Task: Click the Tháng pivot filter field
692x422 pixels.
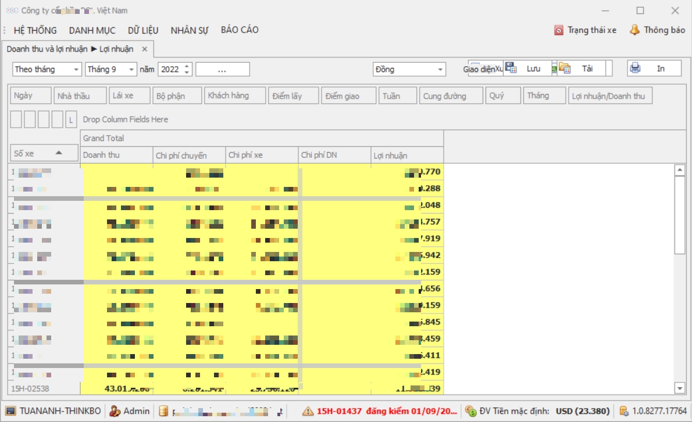Action: pyautogui.click(x=545, y=96)
